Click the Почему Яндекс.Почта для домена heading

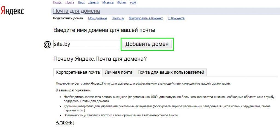coord(100,59)
